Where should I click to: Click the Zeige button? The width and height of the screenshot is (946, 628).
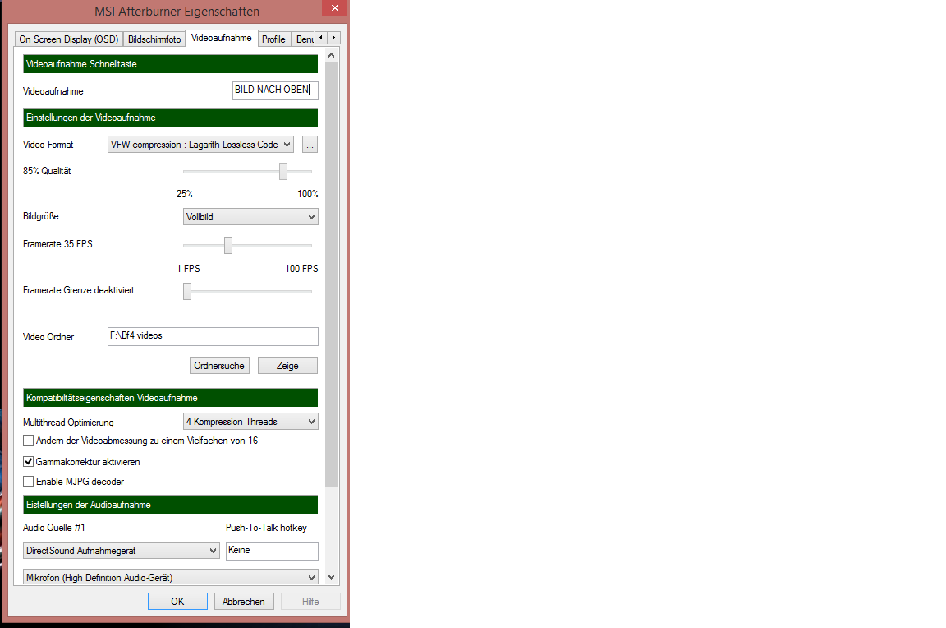tap(287, 365)
